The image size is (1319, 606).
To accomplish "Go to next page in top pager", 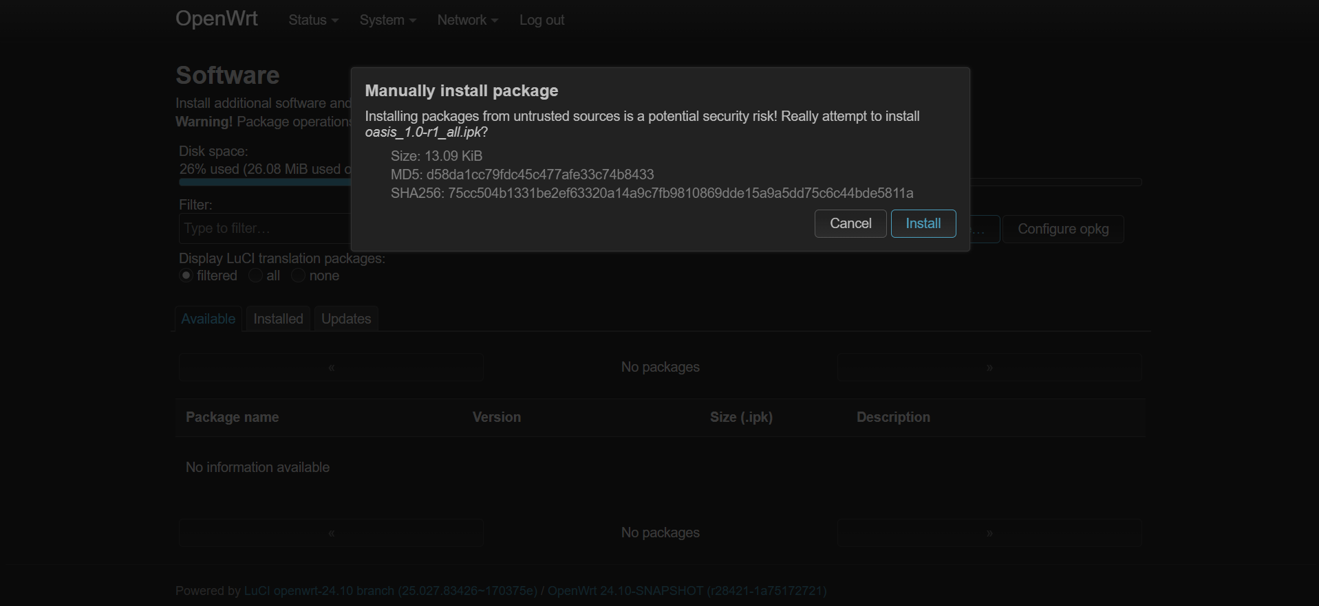I will (989, 368).
